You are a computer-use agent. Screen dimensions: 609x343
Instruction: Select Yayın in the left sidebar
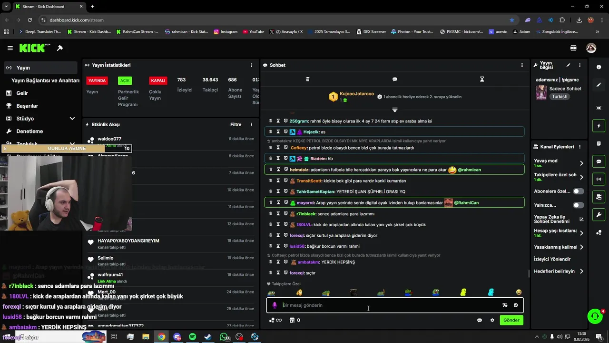pos(40,68)
